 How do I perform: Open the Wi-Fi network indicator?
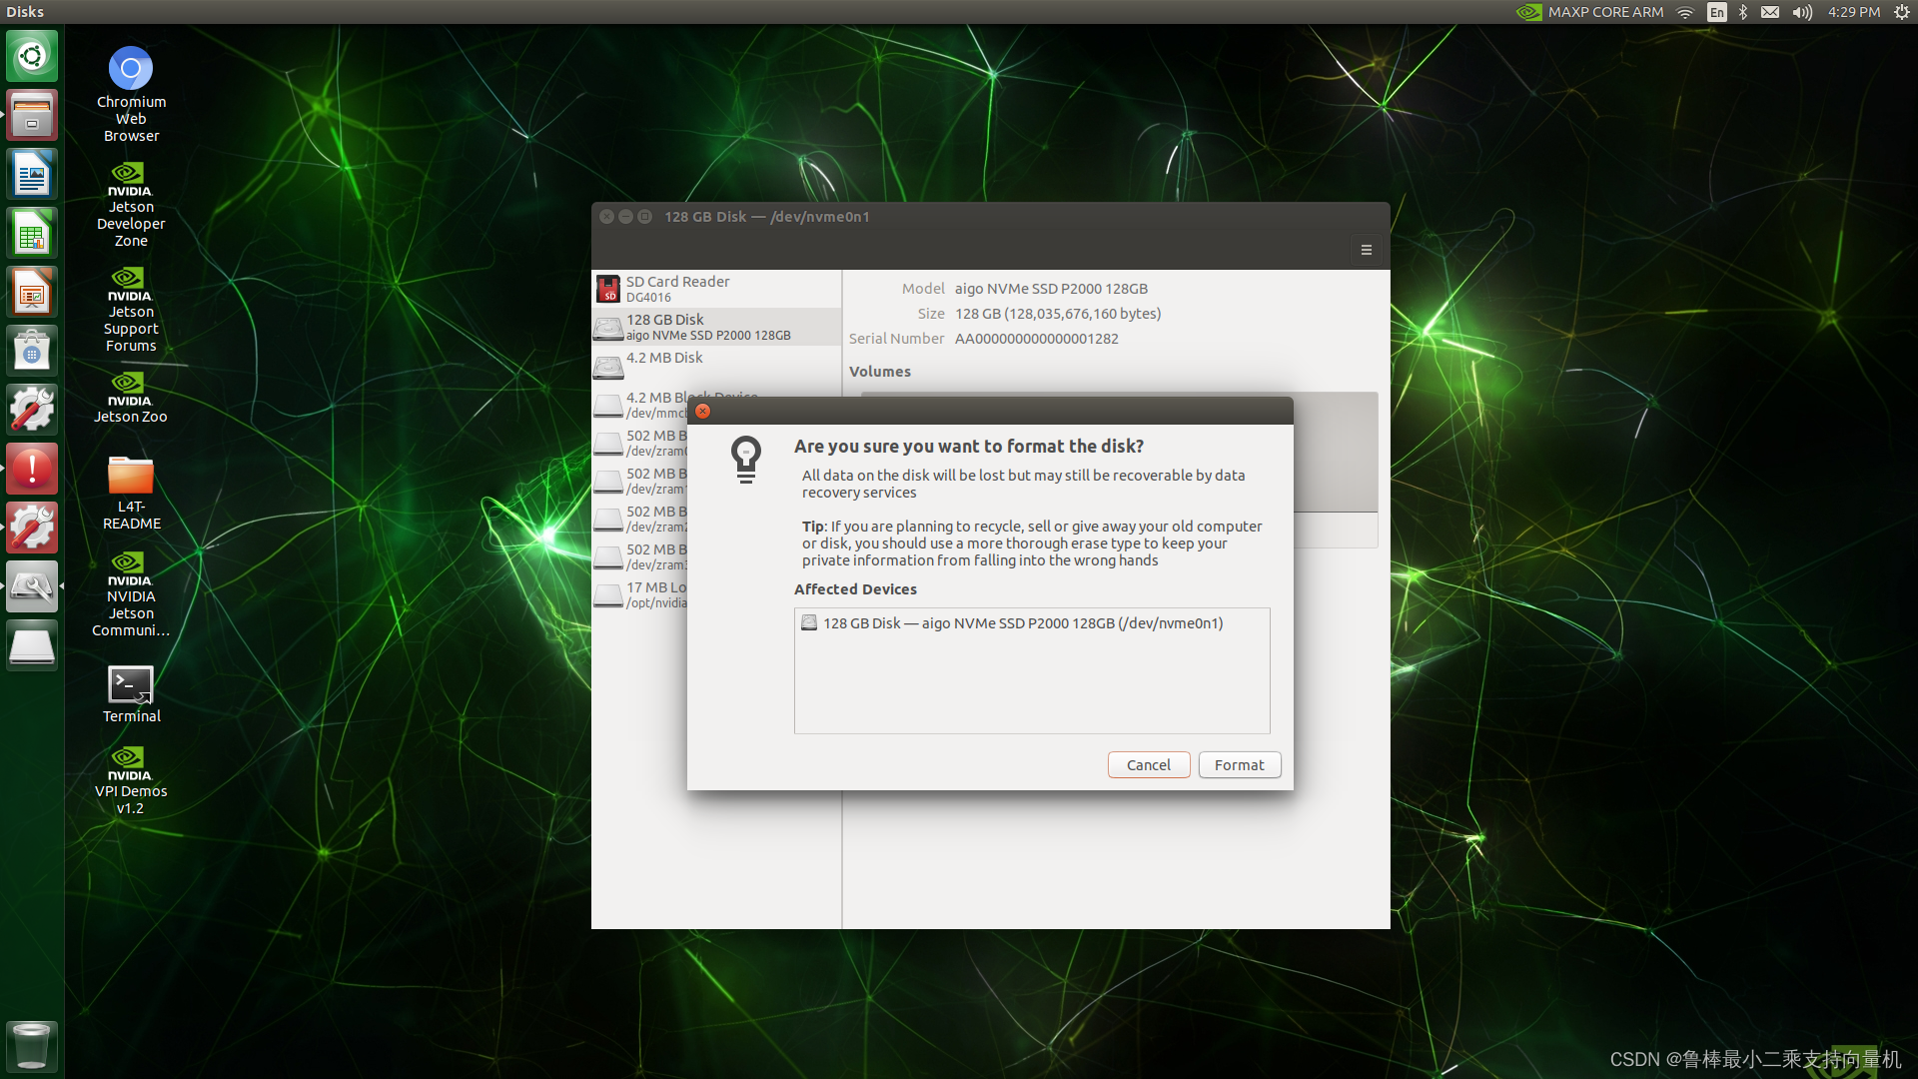[x=1685, y=12]
